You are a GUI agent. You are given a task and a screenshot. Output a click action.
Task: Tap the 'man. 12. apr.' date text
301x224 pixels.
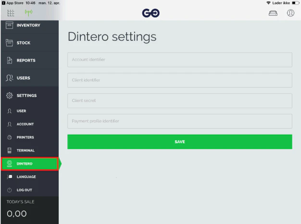coord(50,3)
